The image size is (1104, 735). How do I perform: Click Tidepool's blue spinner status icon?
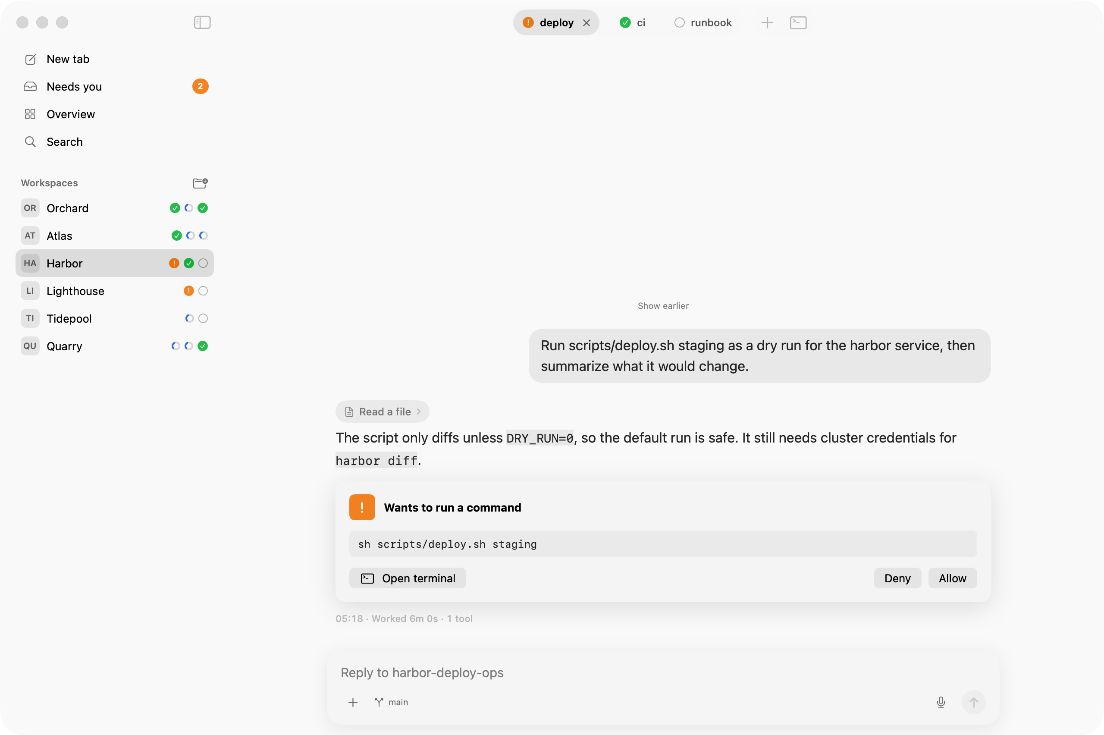[189, 318]
